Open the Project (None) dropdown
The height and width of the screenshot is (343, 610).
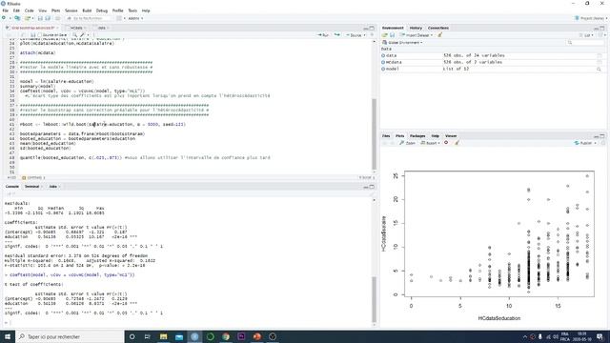(591, 18)
